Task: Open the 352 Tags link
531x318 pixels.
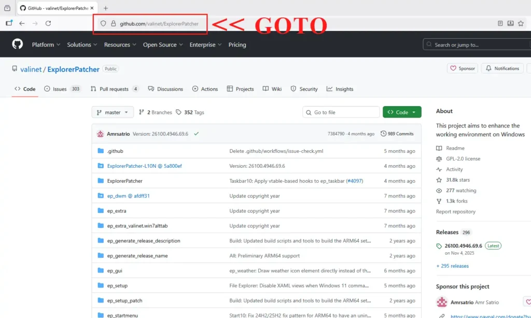Action: tap(190, 112)
